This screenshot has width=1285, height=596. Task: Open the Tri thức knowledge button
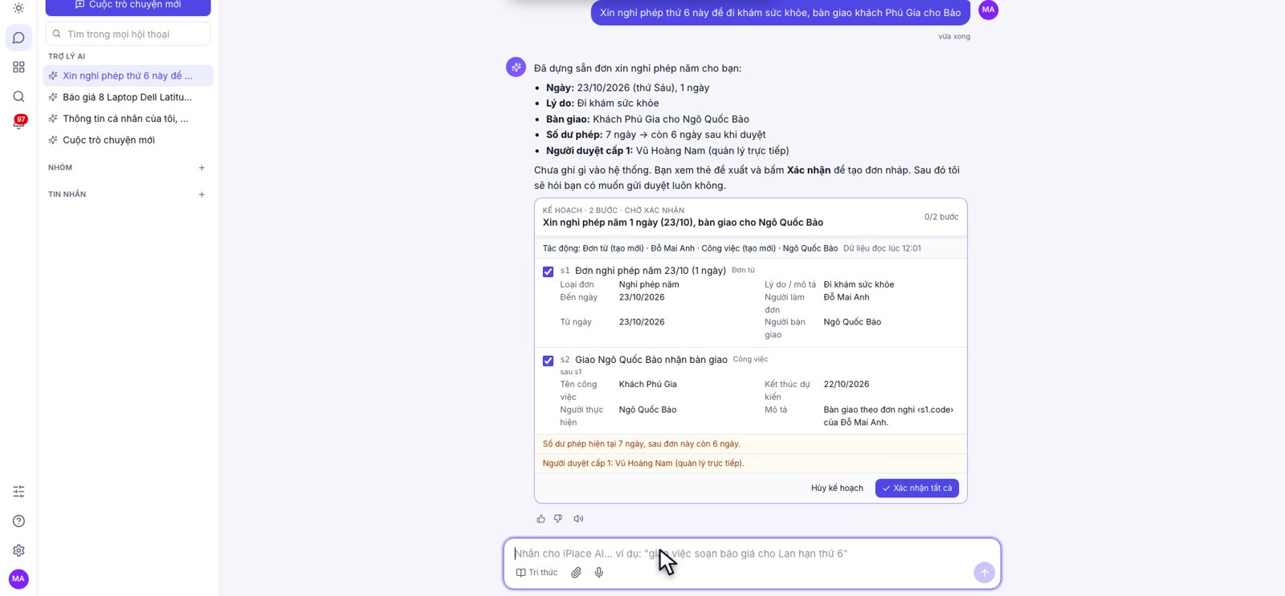pos(536,573)
